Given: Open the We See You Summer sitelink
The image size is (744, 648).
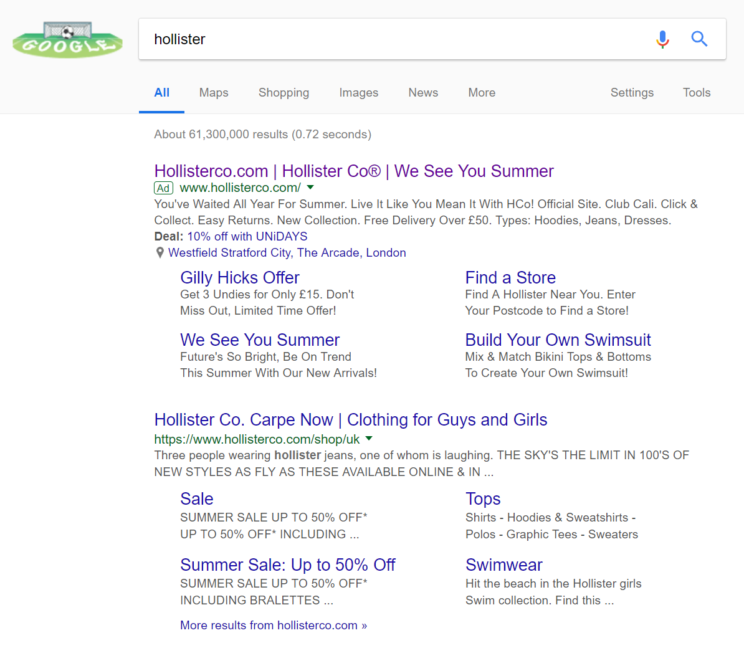Looking at the screenshot, I should [x=260, y=340].
